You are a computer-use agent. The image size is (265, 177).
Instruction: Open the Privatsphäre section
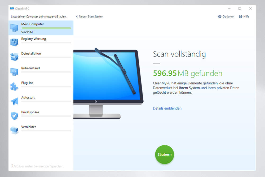click(41, 116)
